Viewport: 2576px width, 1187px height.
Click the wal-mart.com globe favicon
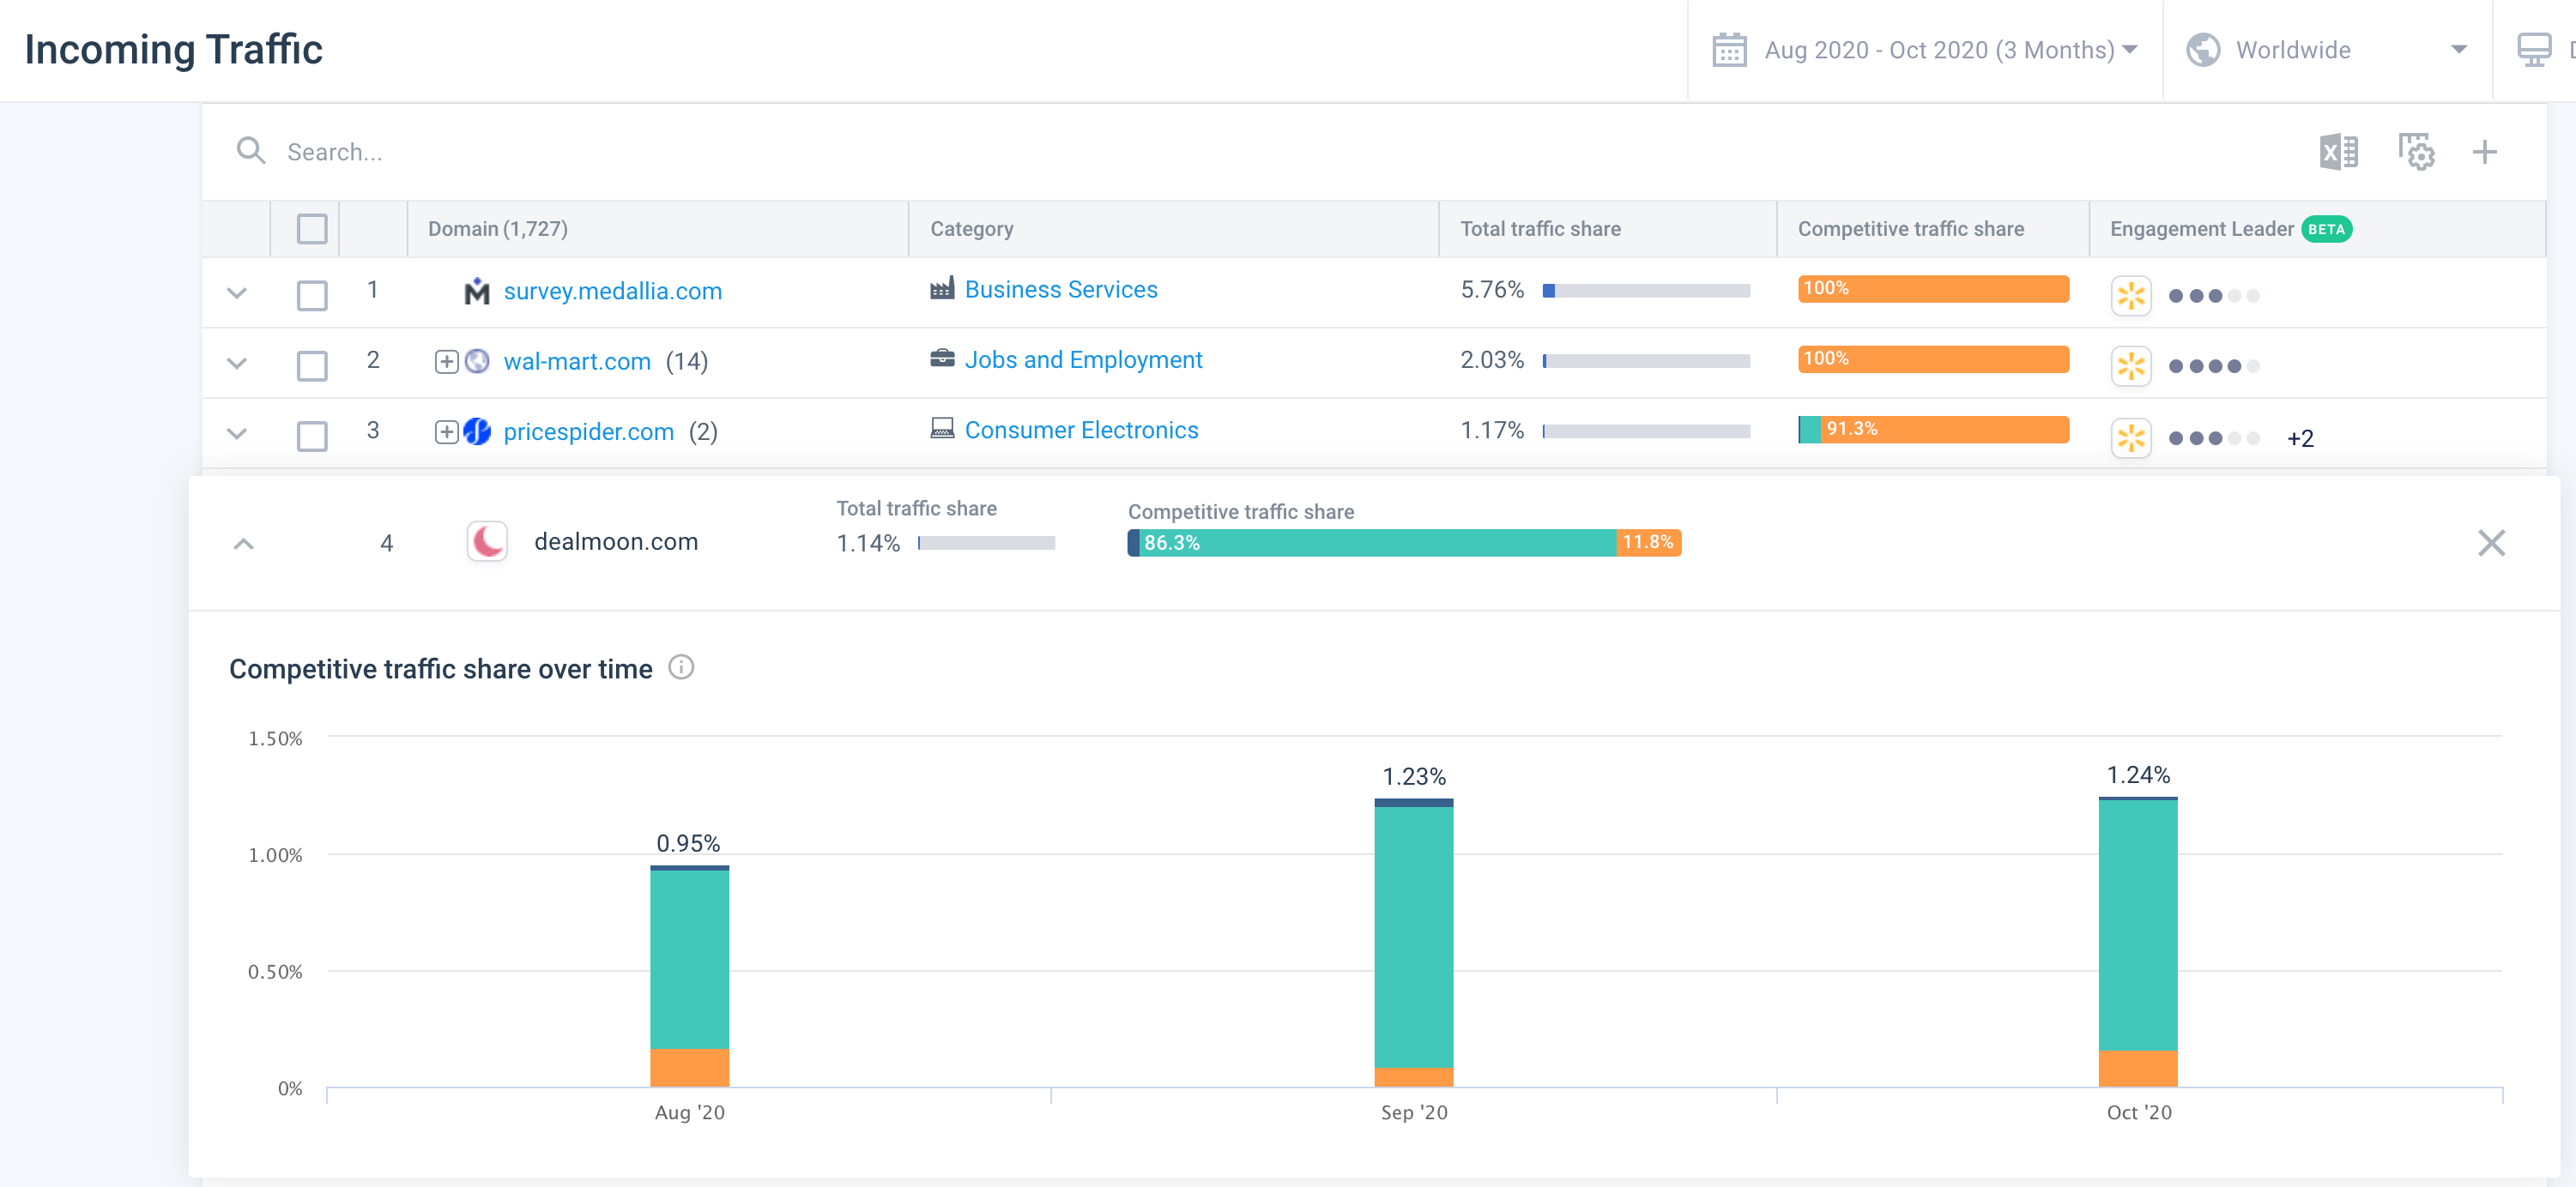click(x=477, y=361)
